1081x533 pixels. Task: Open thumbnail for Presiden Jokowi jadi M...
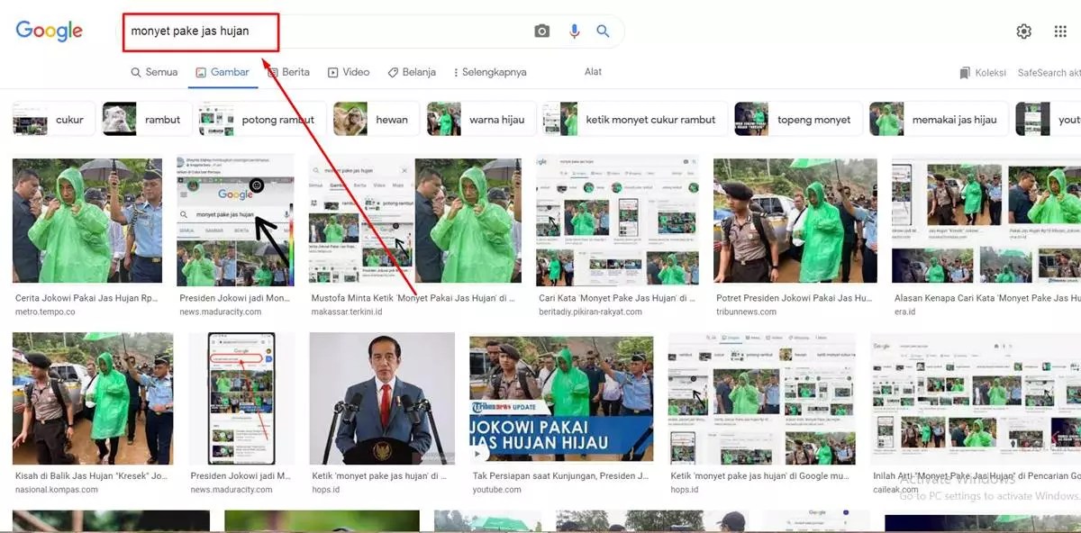tap(241, 399)
